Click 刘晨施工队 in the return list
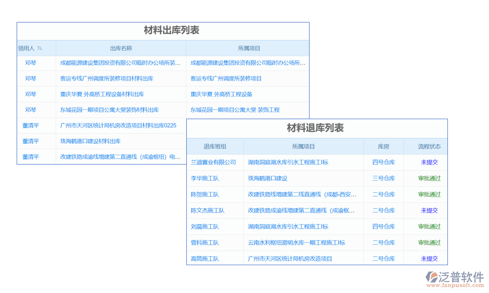 coord(205,227)
